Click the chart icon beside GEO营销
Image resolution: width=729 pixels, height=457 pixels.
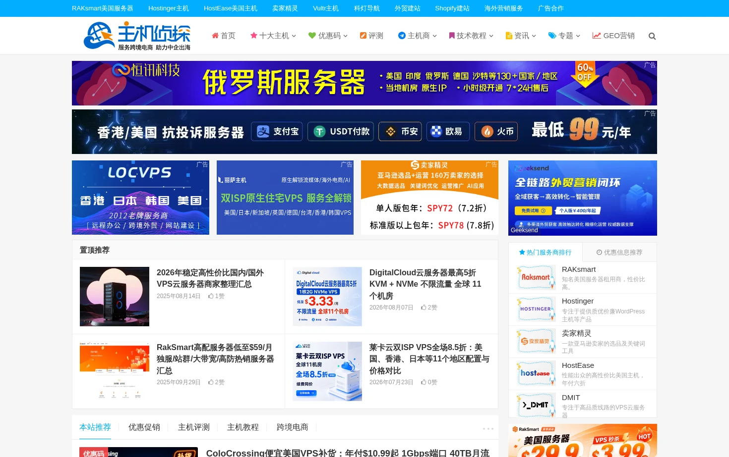(597, 36)
